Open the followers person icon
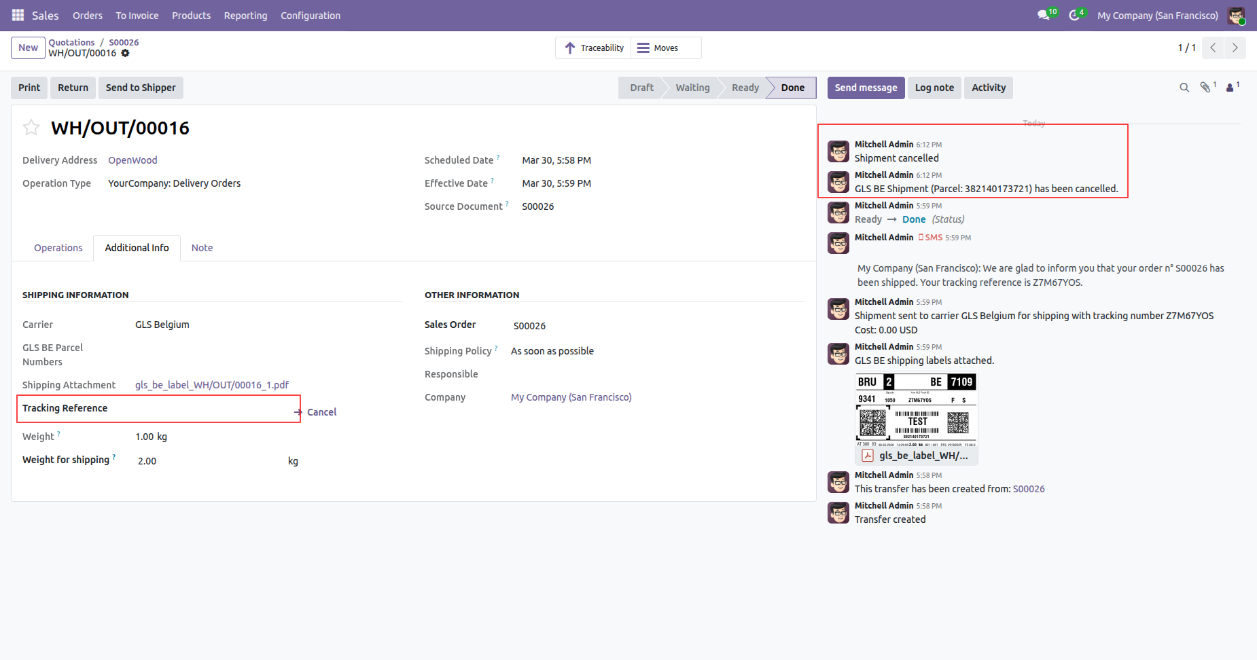The image size is (1257, 660). coord(1230,88)
